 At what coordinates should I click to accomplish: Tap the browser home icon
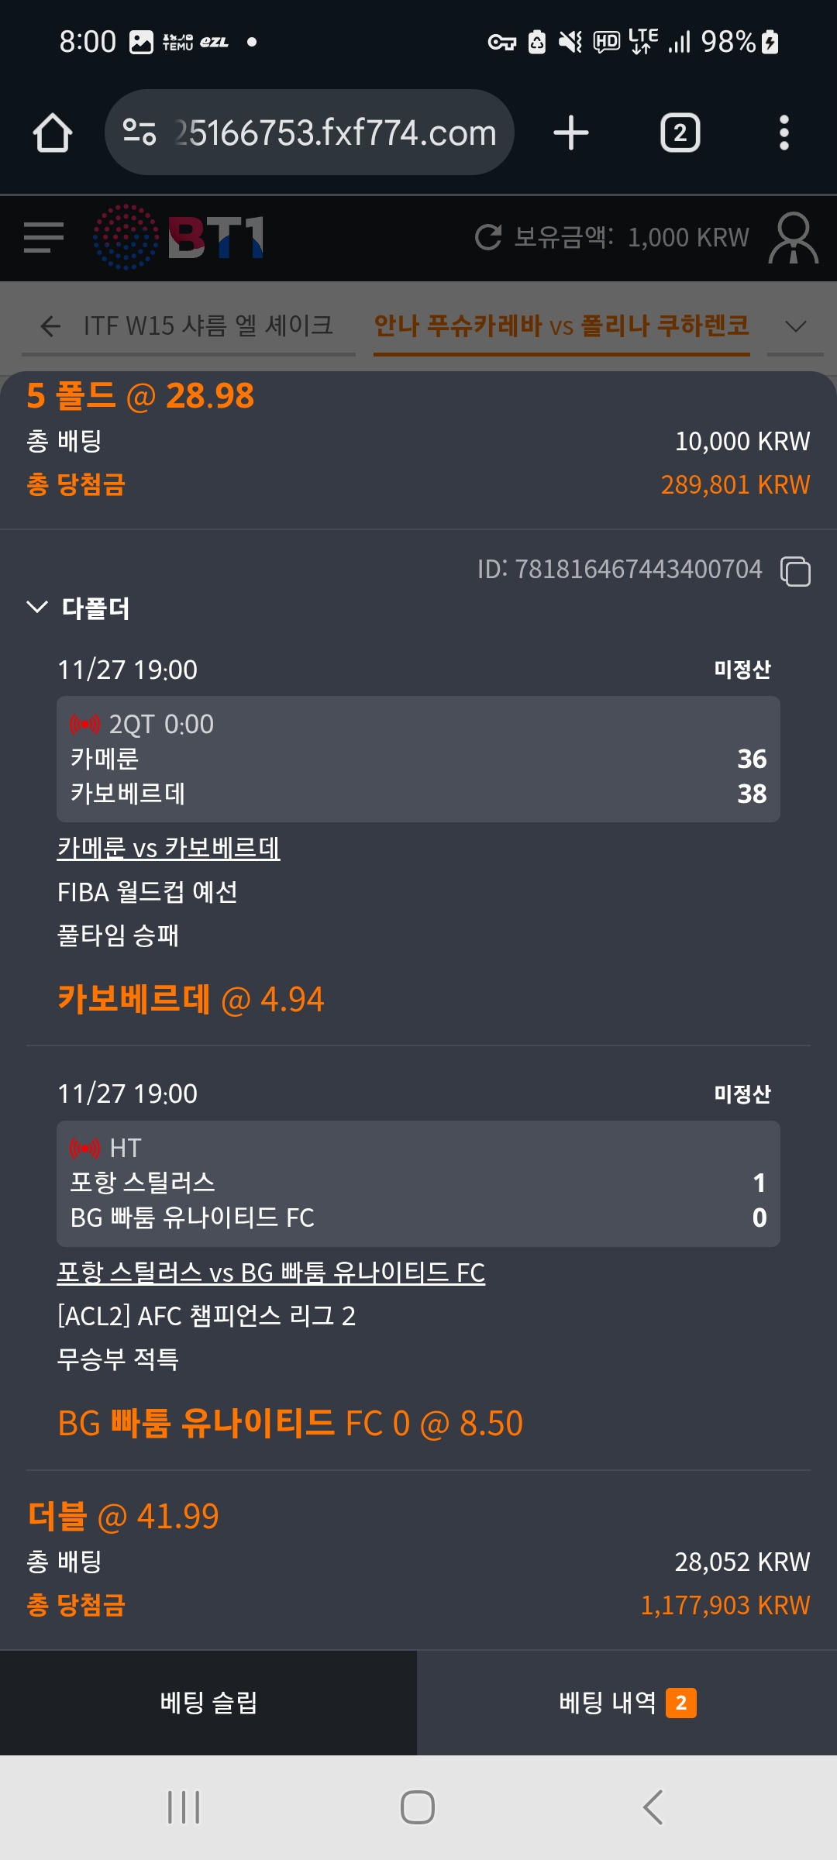[x=53, y=133]
